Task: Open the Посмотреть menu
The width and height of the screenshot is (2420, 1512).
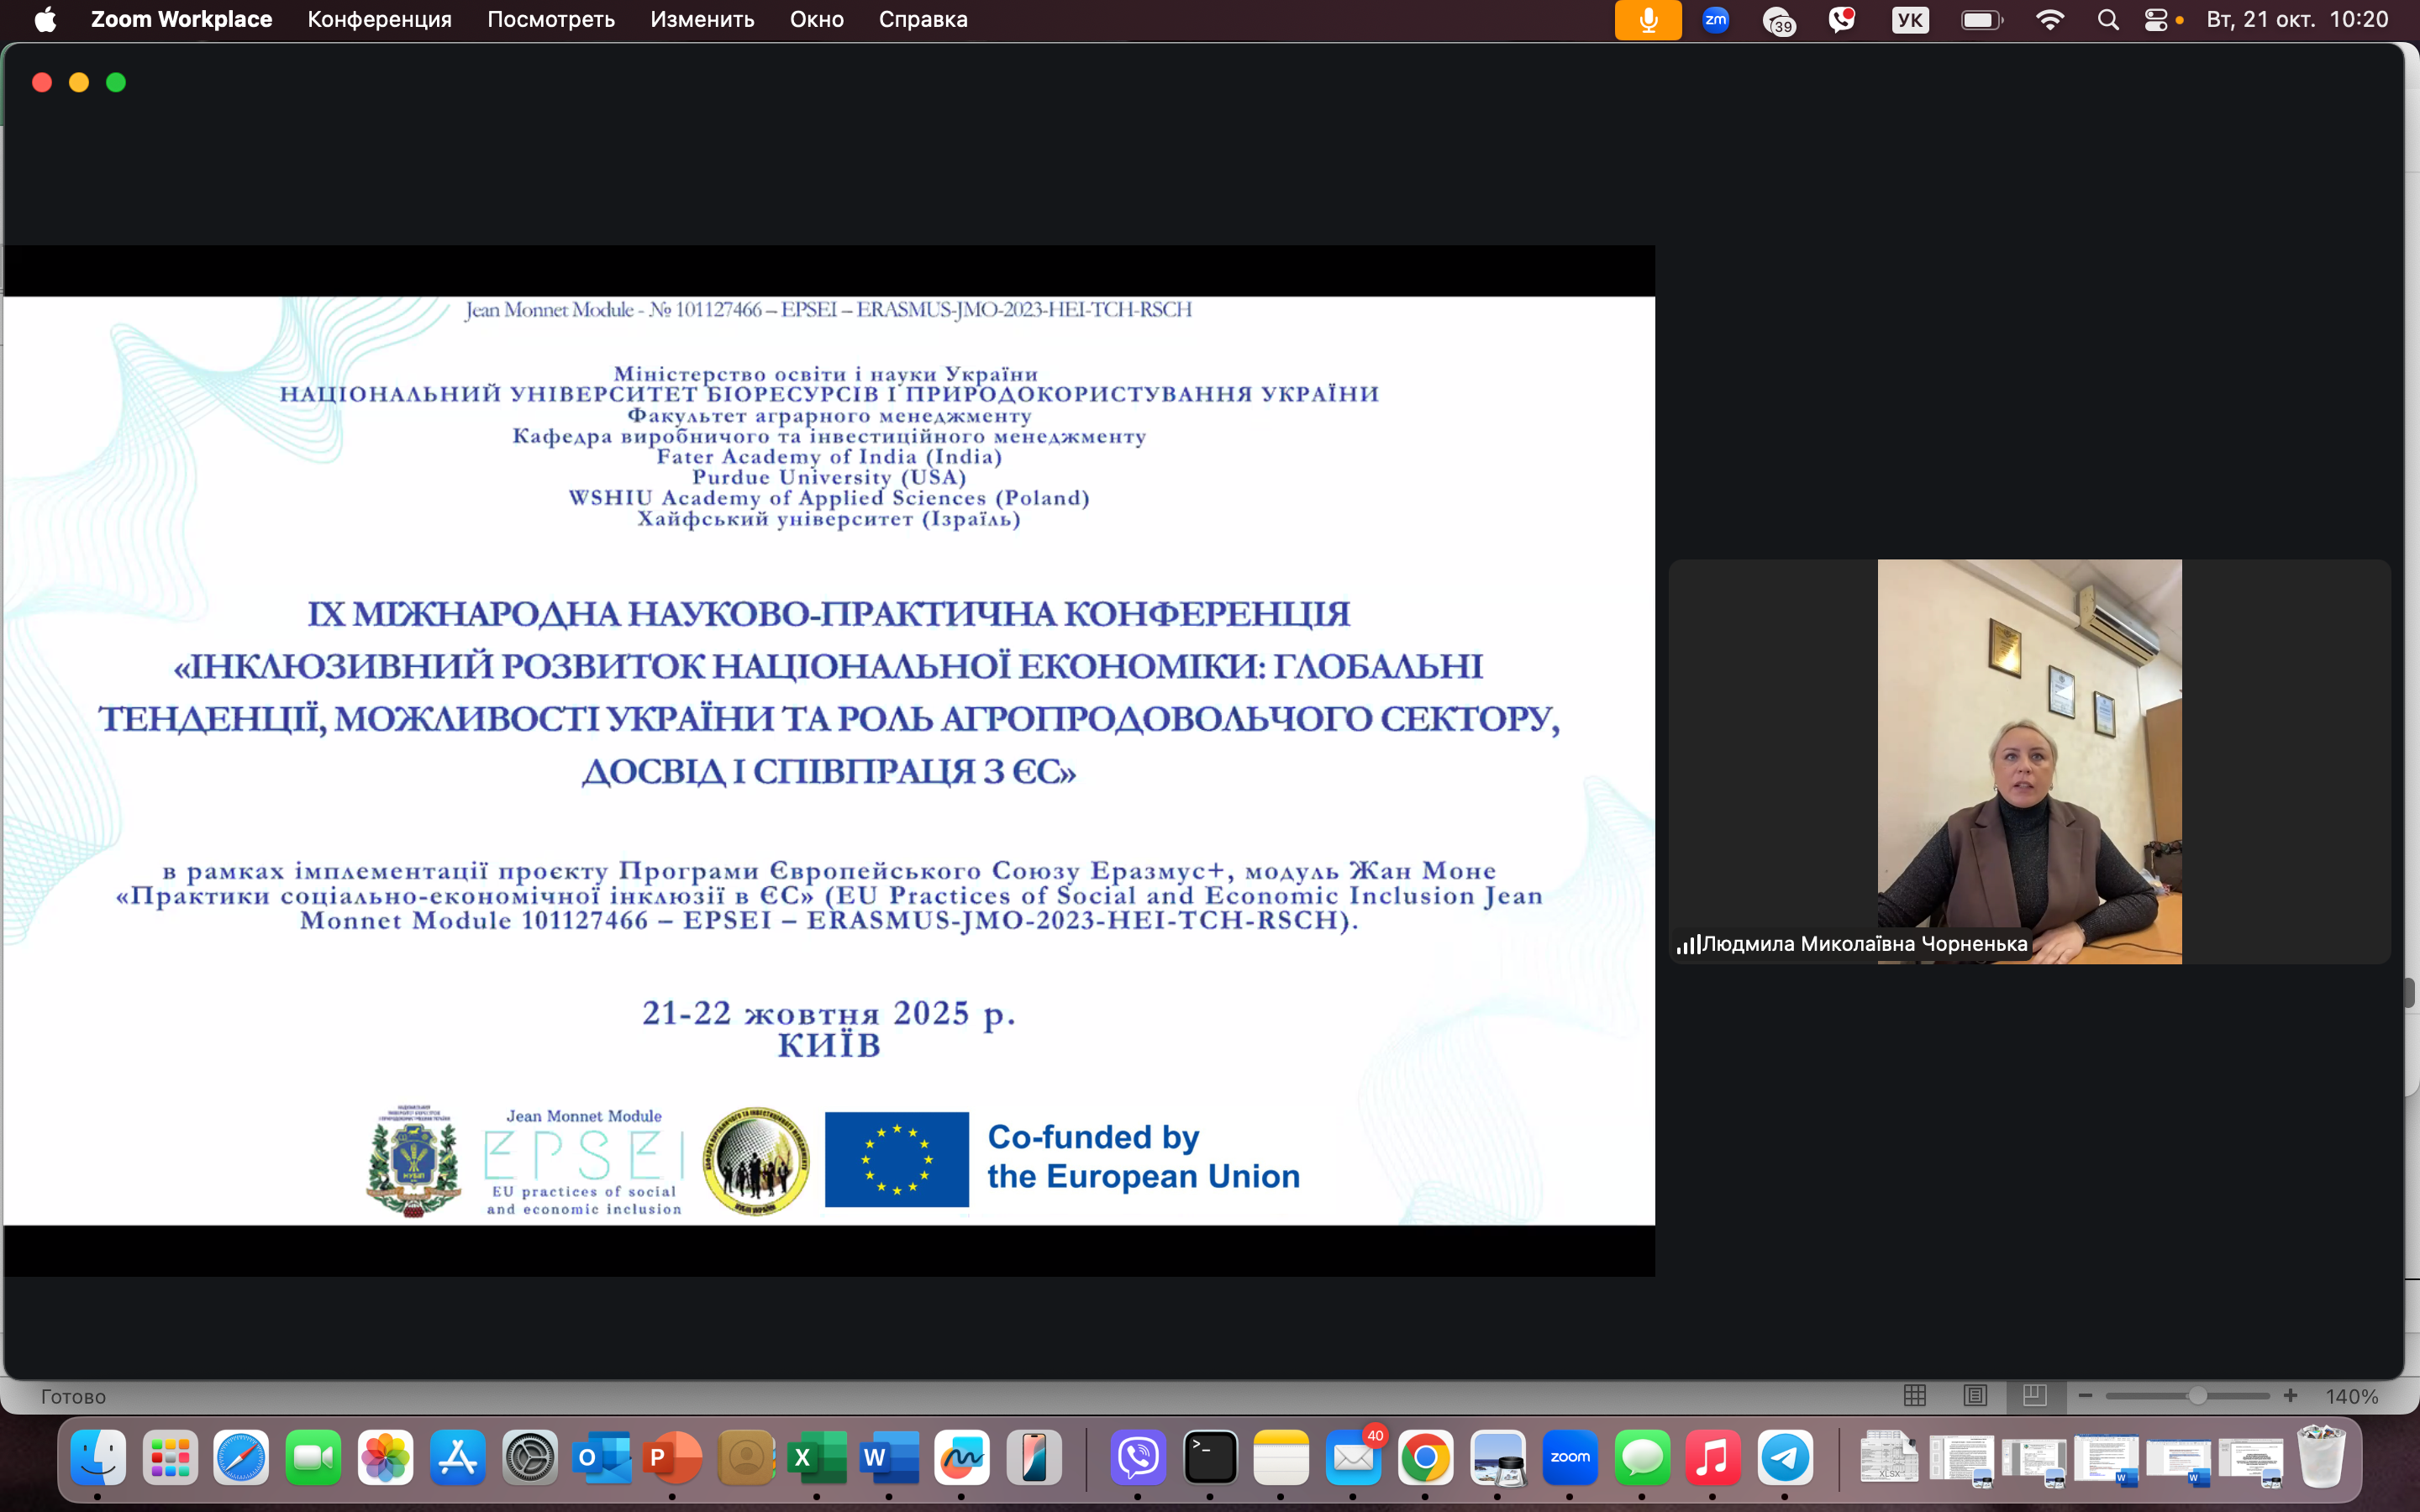Action: coord(550,20)
